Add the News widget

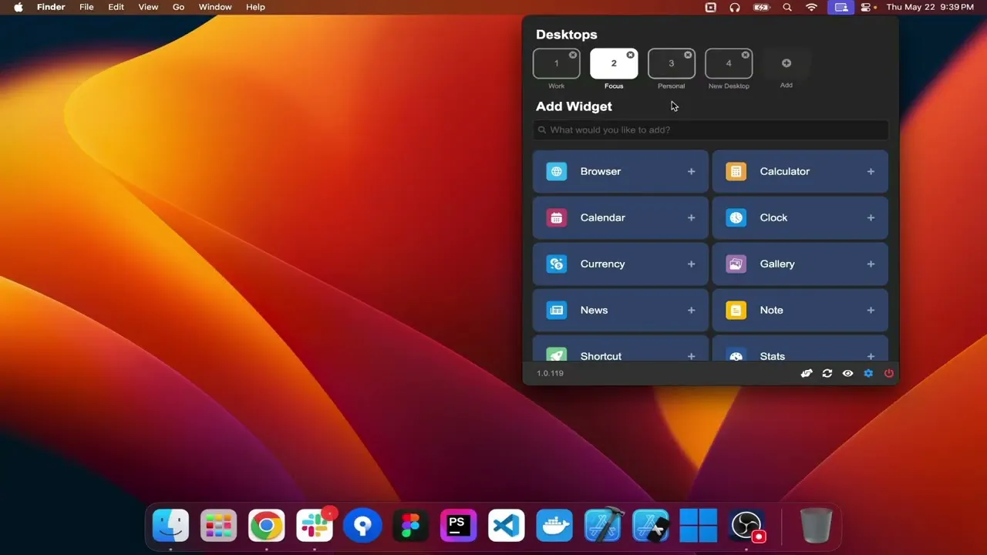[691, 310]
